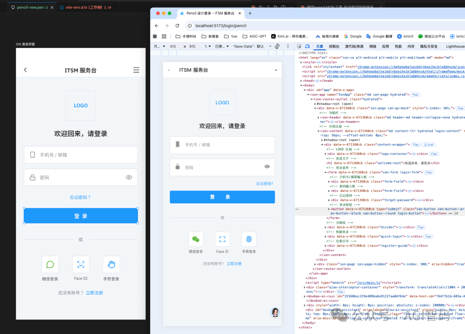Toggle password visibility in browser login form
This screenshot has height=334, width=465.
pos(267,166)
